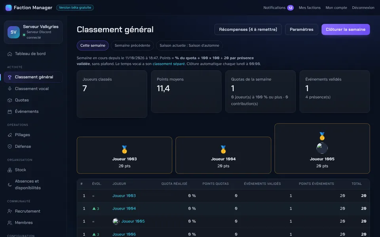Click green up arrow in Joueur 1004 row
The width and height of the screenshot is (380, 237).
(x=94, y=209)
